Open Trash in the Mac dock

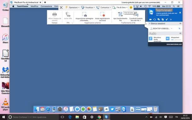[x=155, y=109]
